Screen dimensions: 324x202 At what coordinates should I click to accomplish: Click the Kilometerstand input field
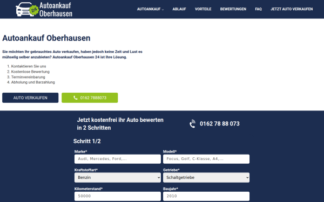coord(118,196)
